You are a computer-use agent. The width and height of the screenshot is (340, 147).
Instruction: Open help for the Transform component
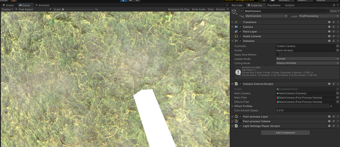[x=329, y=22]
